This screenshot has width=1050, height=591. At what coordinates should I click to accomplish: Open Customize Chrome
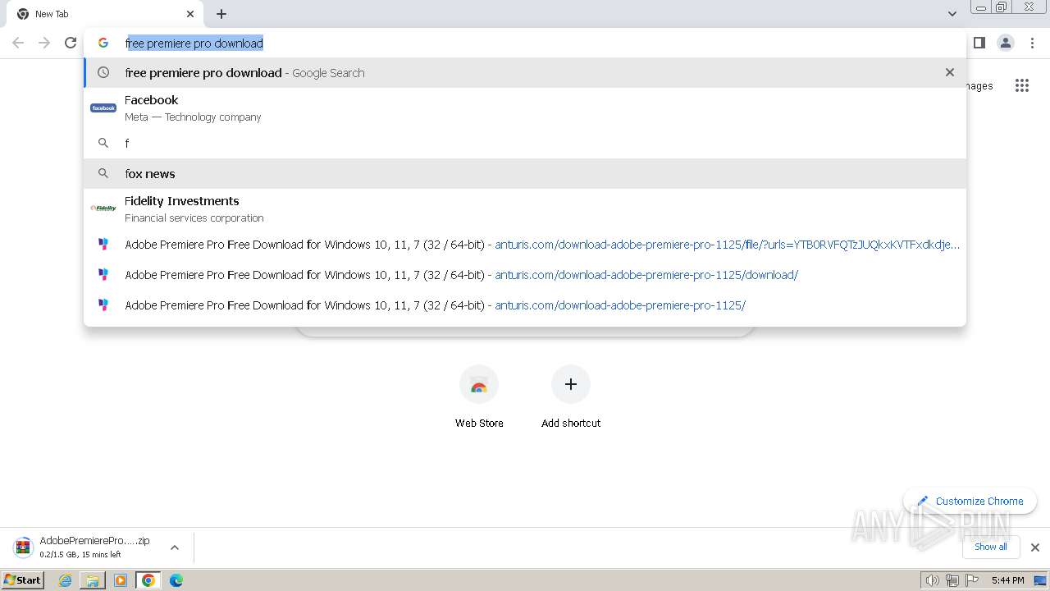[970, 501]
